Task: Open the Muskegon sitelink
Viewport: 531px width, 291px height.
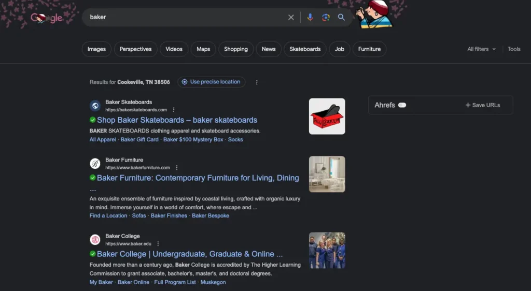Action: [x=213, y=282]
